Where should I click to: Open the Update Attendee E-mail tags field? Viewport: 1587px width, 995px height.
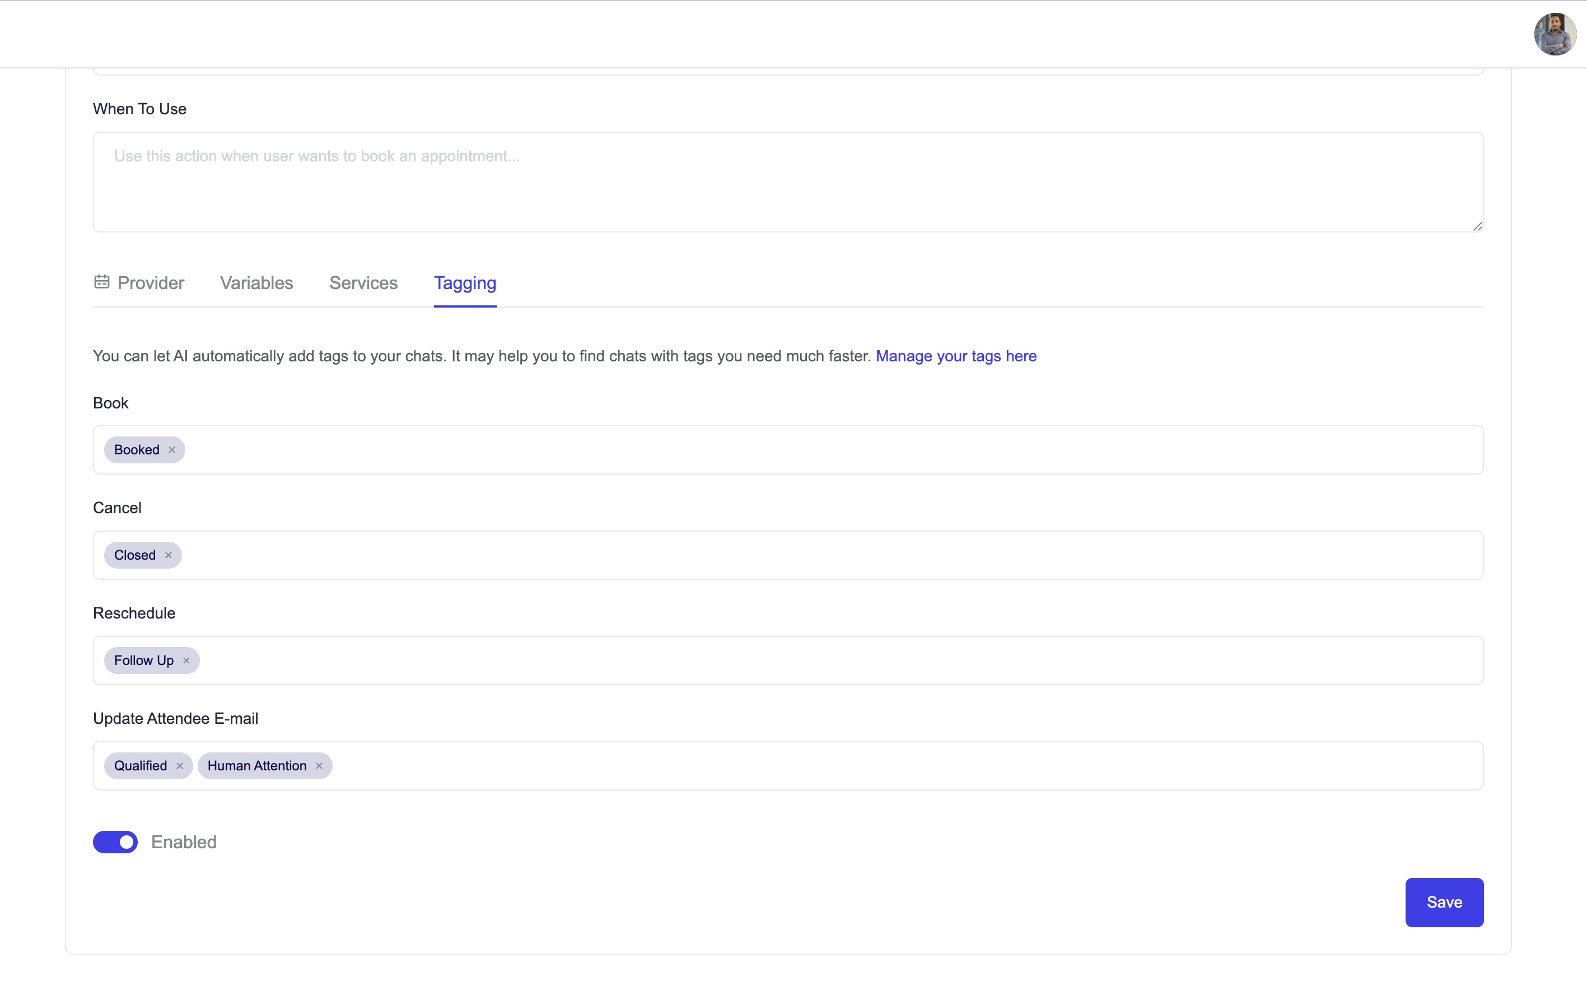788,766
